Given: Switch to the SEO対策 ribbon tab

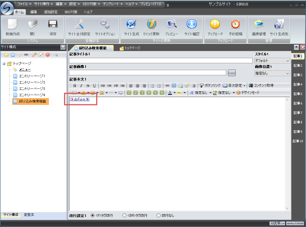Looking at the screenshot, I should click(71, 12).
